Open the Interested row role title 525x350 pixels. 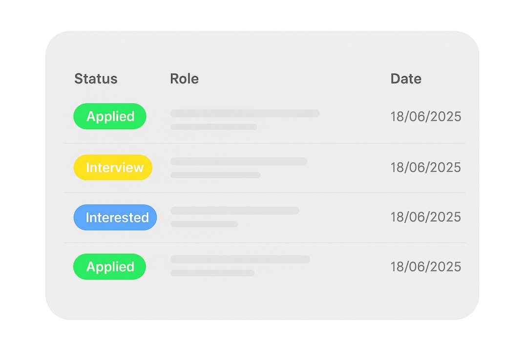235,211
